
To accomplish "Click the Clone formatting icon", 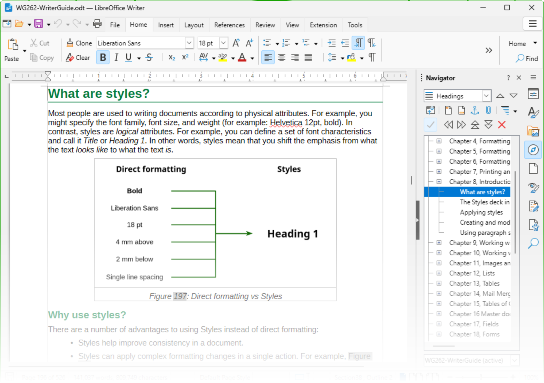I will pos(70,43).
